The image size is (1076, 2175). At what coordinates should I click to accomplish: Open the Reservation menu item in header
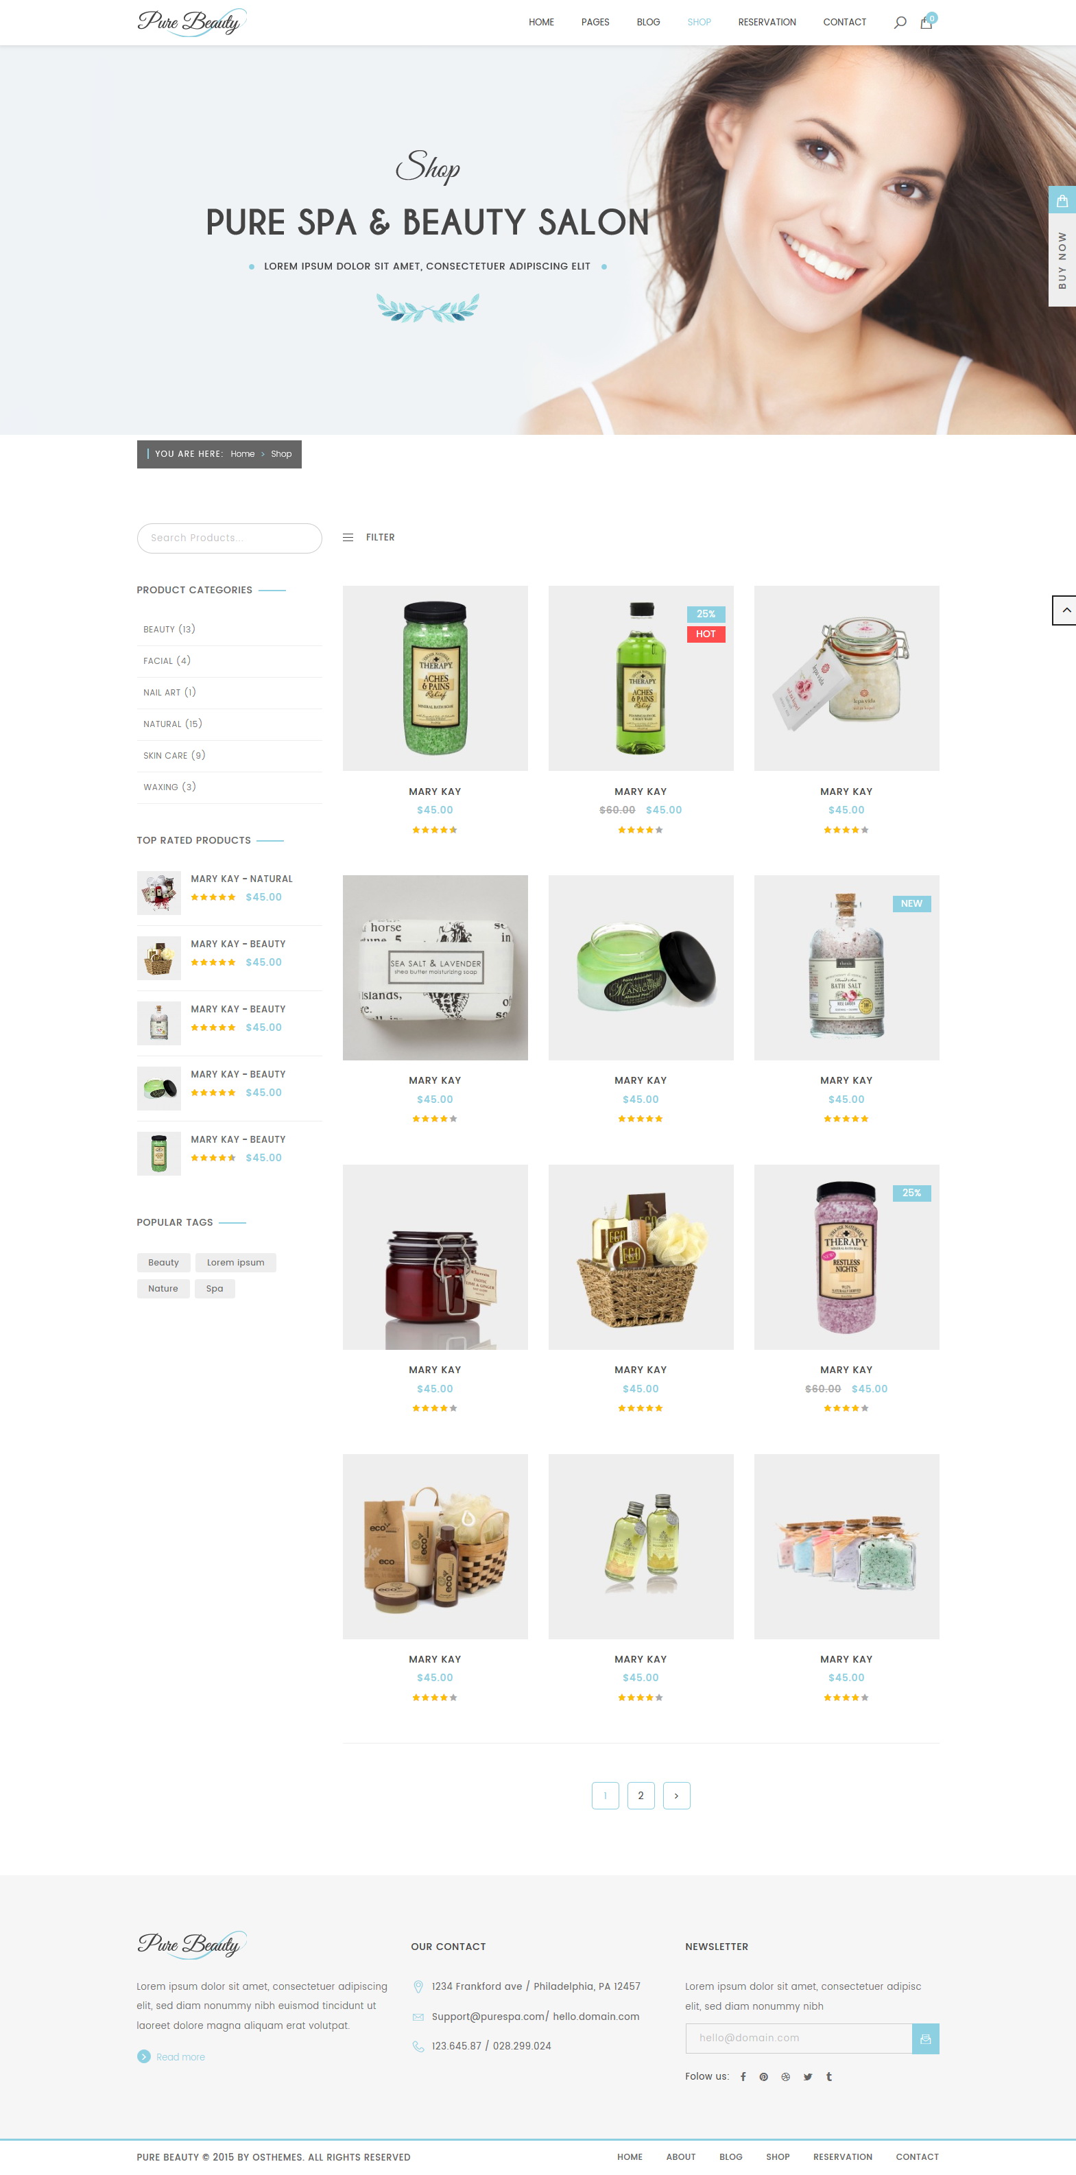pos(766,22)
